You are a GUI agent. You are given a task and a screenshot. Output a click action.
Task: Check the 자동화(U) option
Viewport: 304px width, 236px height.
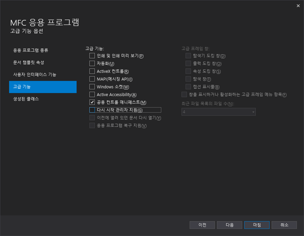click(92, 64)
